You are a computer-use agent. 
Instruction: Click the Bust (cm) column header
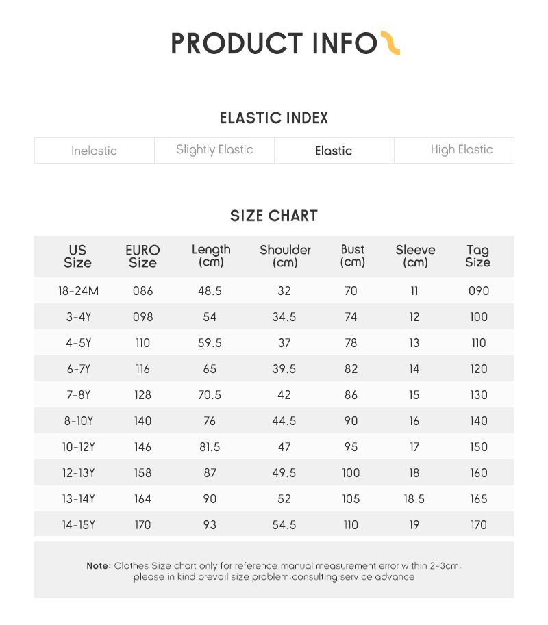(x=353, y=255)
